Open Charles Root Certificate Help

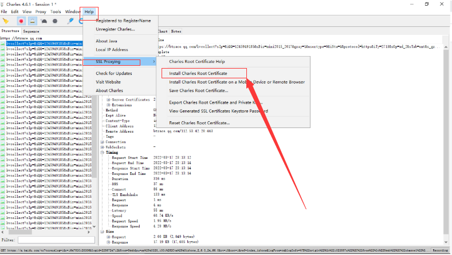coord(197,62)
